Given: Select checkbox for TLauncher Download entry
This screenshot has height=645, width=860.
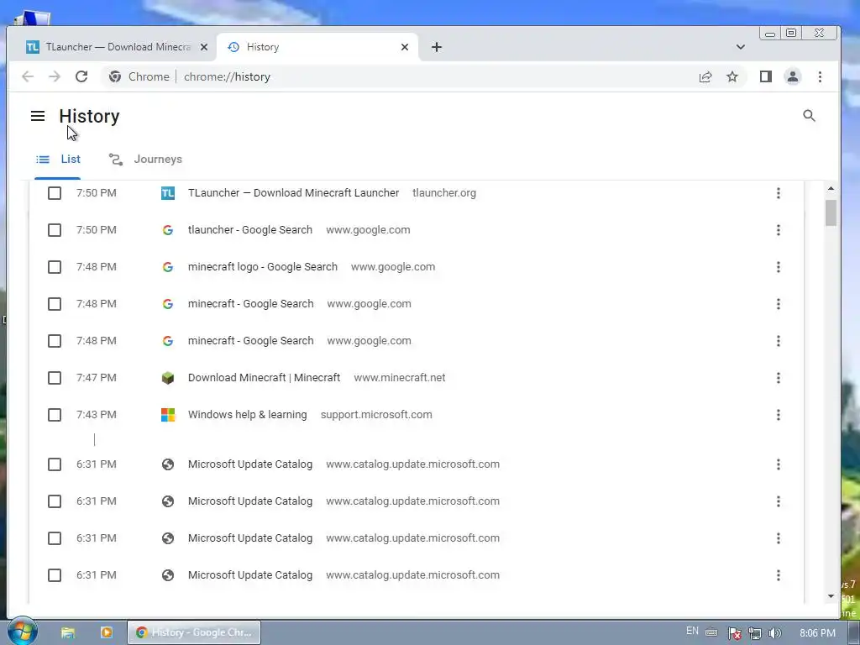Looking at the screenshot, I should (55, 193).
